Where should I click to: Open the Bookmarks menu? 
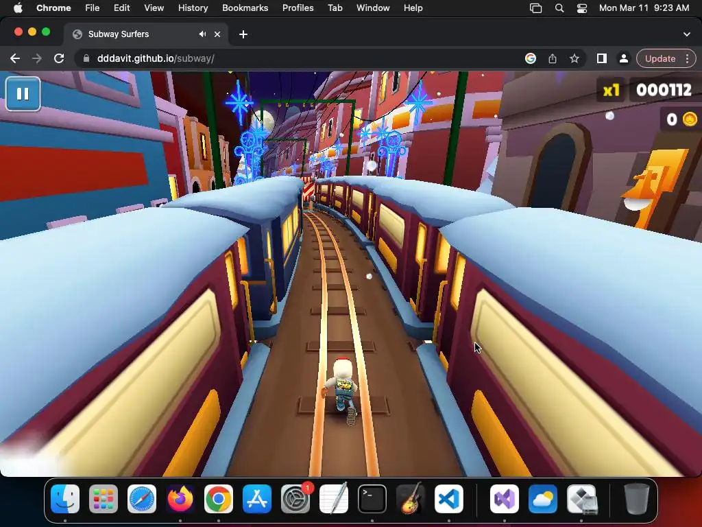point(245,8)
